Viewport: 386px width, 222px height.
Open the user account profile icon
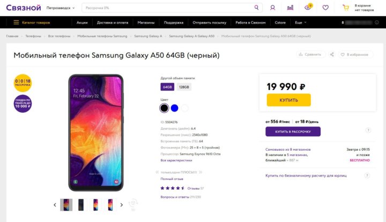273,8
